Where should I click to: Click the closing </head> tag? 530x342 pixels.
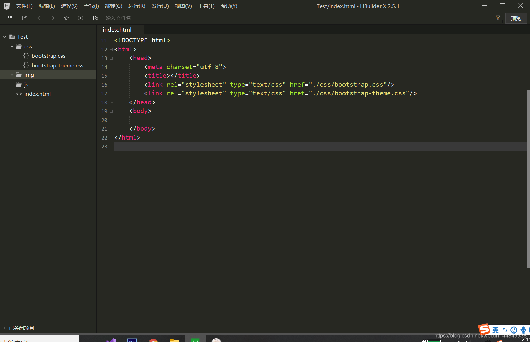pos(142,102)
